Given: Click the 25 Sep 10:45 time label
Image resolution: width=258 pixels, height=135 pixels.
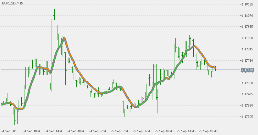Looking at the screenshot, I should click(x=164, y=131).
